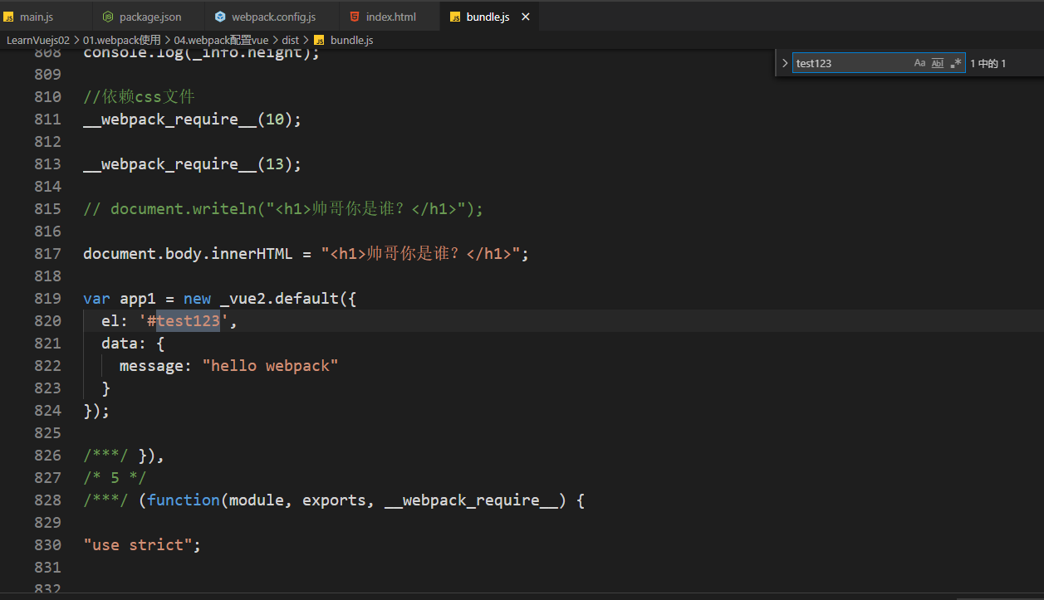The height and width of the screenshot is (600, 1044).
Task: Activate the bundle.js tab
Action: point(488,17)
